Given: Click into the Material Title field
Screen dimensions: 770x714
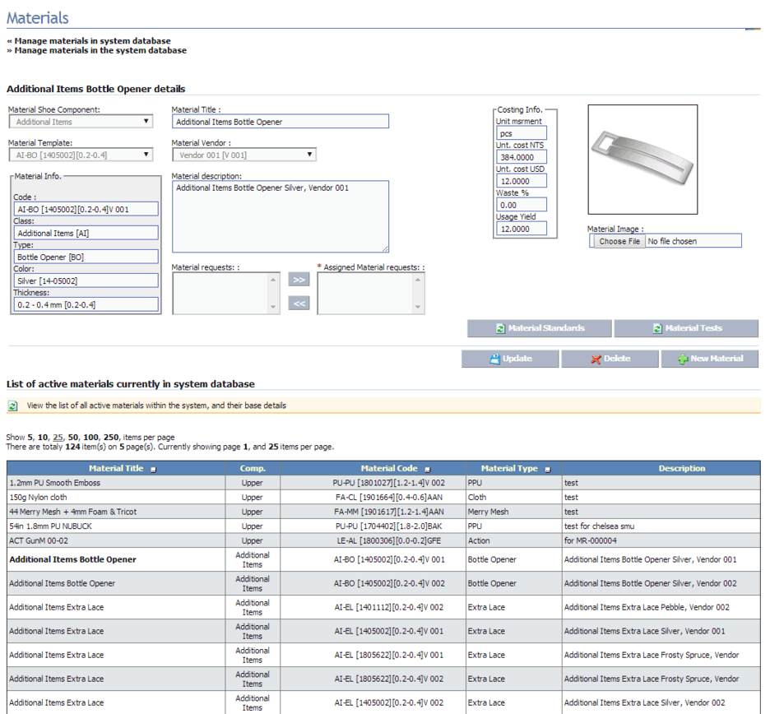Looking at the screenshot, I should [x=281, y=121].
